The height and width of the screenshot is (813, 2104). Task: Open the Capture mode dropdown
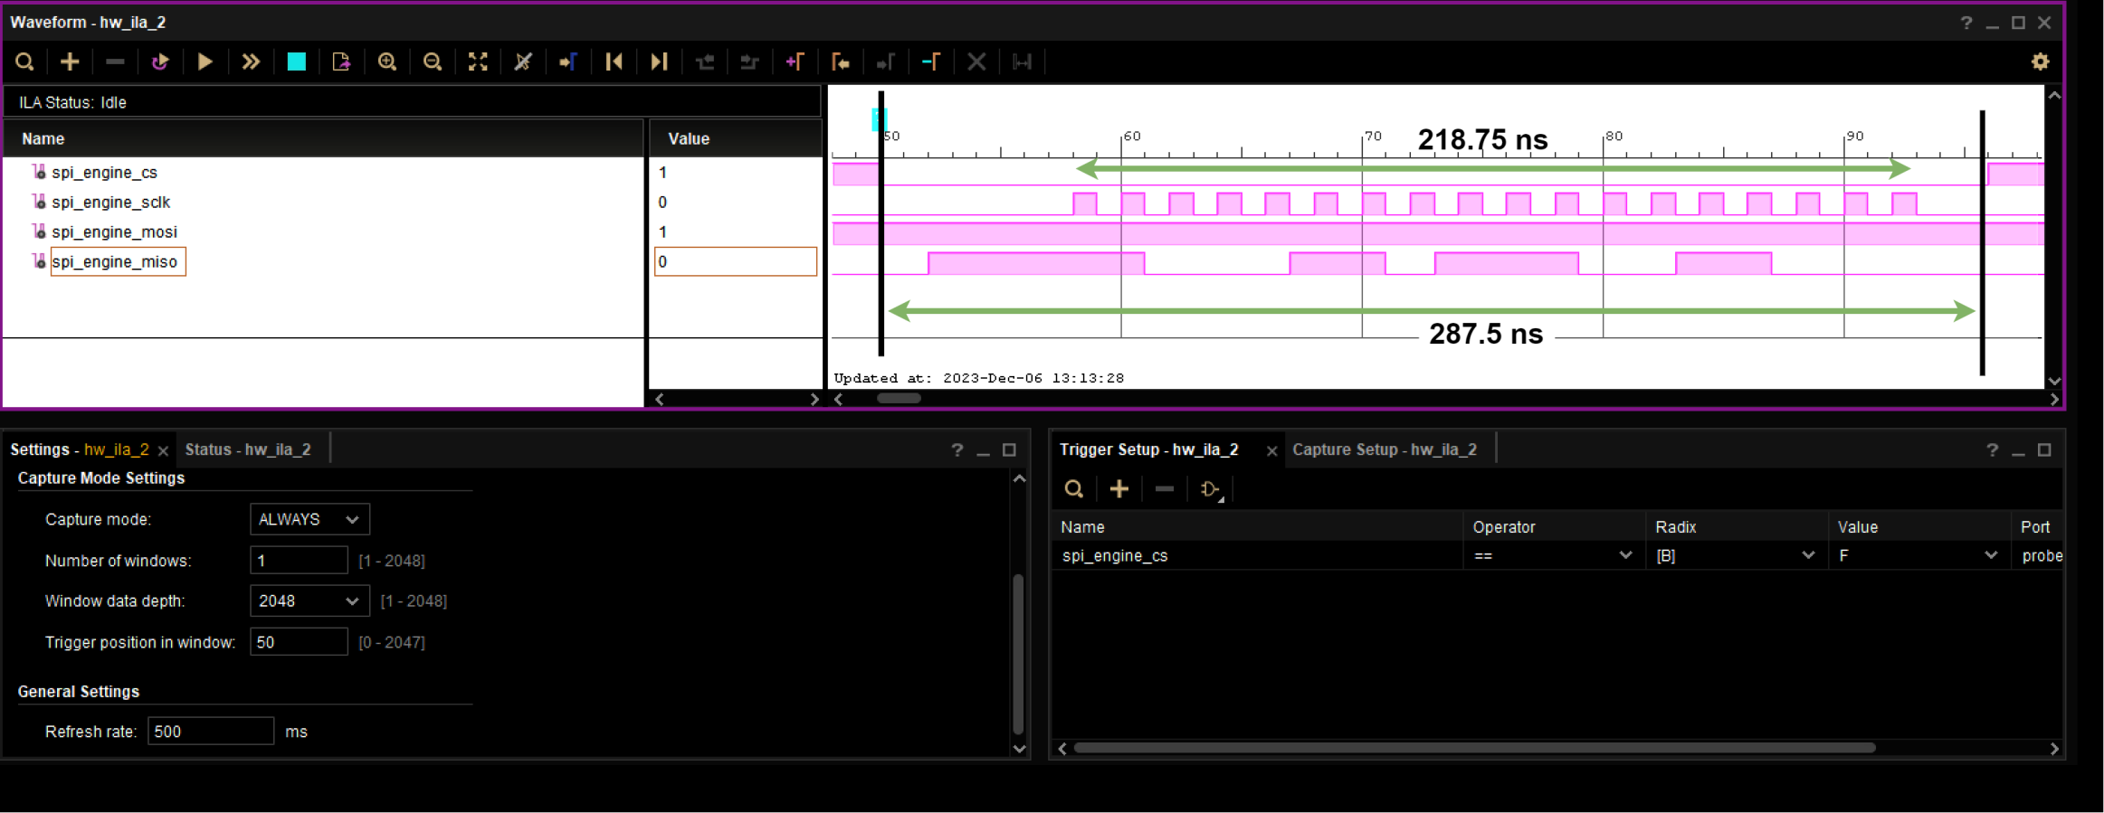(x=309, y=519)
